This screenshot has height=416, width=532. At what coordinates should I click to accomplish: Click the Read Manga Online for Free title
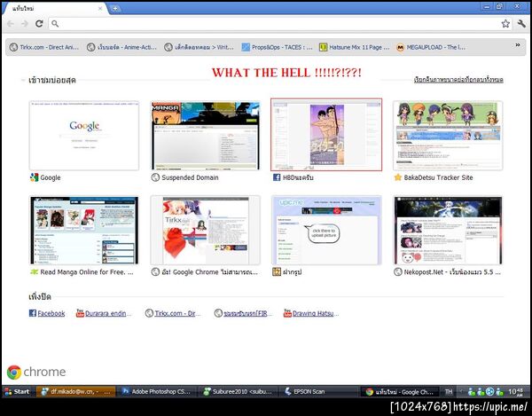click(x=87, y=272)
